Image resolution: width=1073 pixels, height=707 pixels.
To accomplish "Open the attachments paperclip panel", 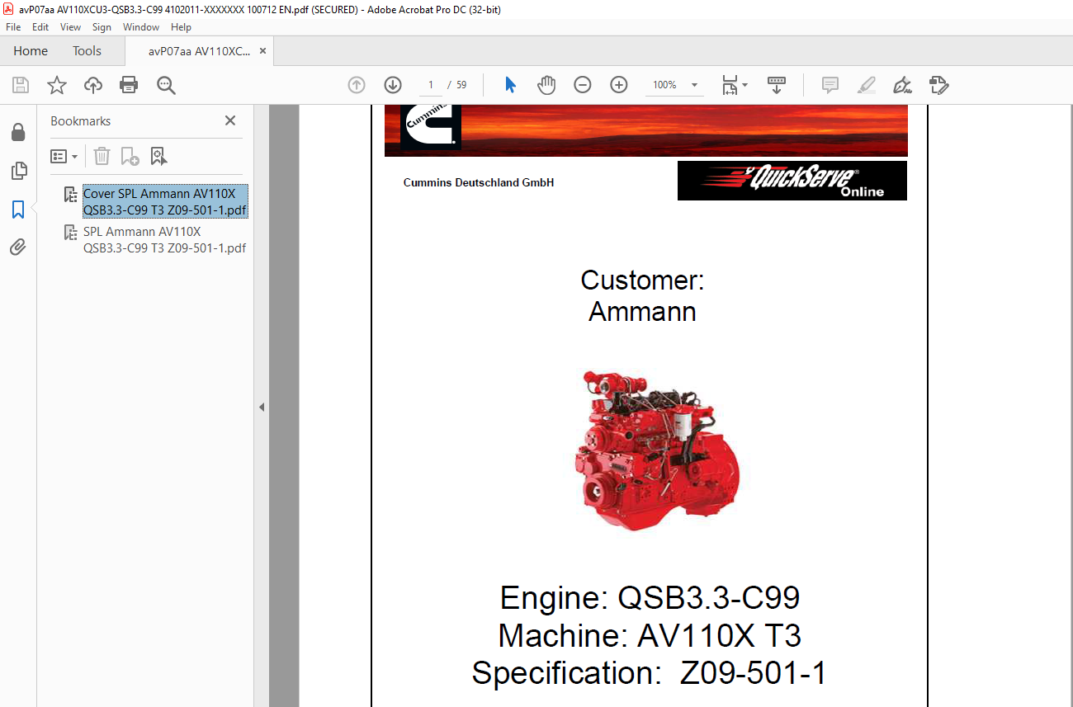I will 18,247.
